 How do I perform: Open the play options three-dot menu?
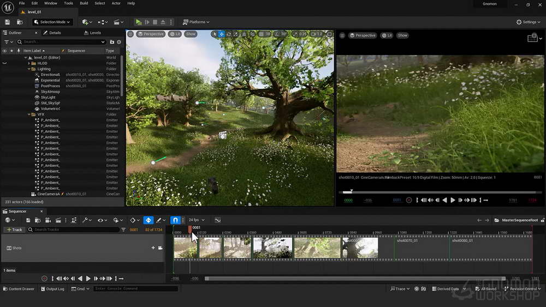[x=171, y=22]
